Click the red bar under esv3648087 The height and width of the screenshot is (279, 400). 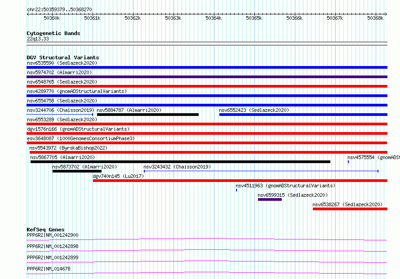tap(207, 143)
